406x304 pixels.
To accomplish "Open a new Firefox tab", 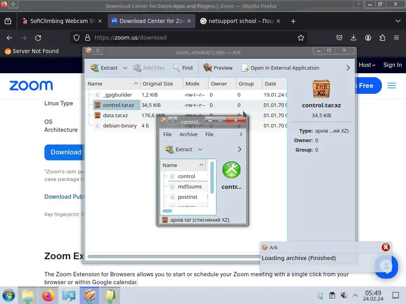I will [x=293, y=21].
